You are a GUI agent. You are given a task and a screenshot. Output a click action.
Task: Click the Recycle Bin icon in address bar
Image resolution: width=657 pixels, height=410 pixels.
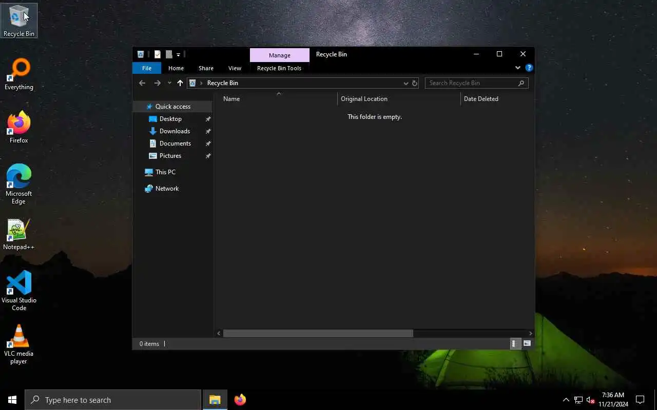coord(192,83)
